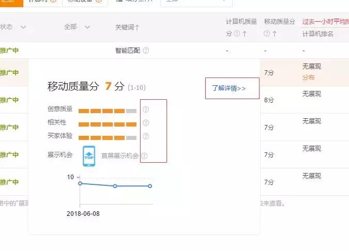Image resolution: width=349 pixels, height=251 pixels.
Task: Select the last data point on score chart
Action: coord(150,186)
